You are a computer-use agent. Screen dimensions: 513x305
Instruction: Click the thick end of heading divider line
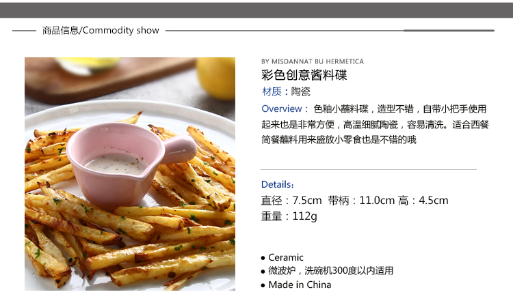click(x=449, y=30)
